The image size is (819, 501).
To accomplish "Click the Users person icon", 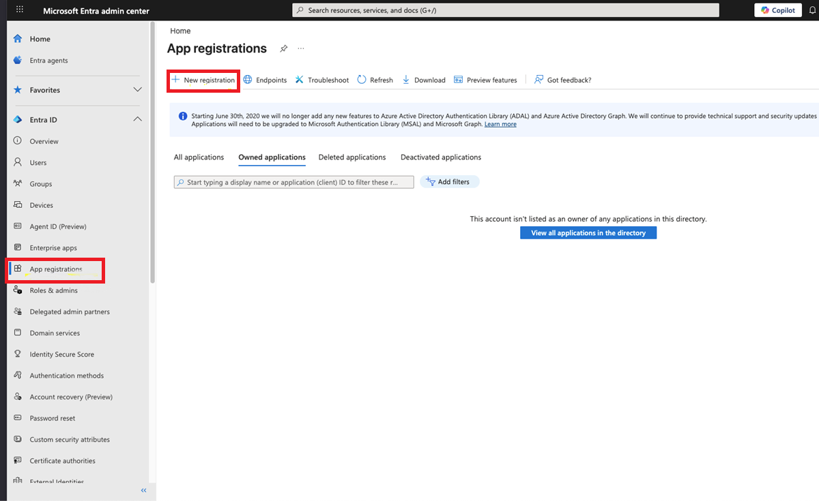I will tap(18, 162).
